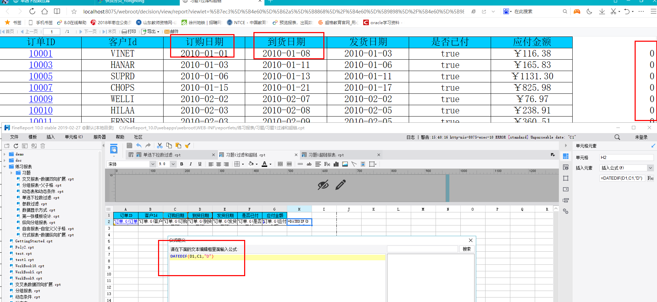
Task: Click the 单元格 H2 input field
Action: pyautogui.click(x=626, y=158)
